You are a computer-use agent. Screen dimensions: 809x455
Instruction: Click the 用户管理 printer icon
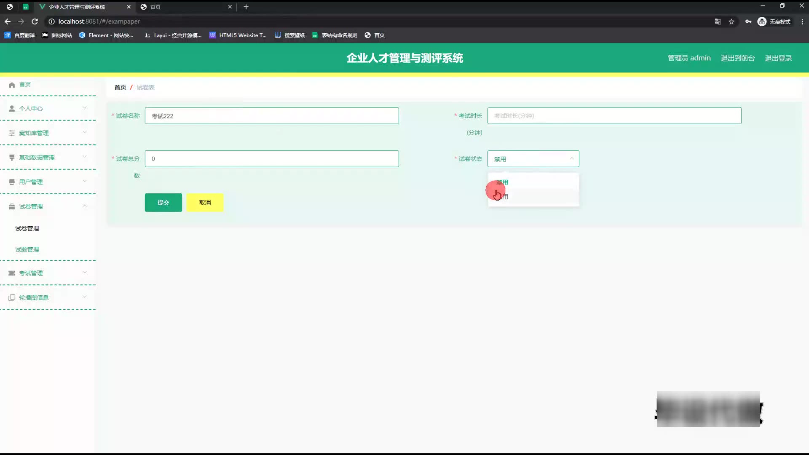(x=12, y=182)
